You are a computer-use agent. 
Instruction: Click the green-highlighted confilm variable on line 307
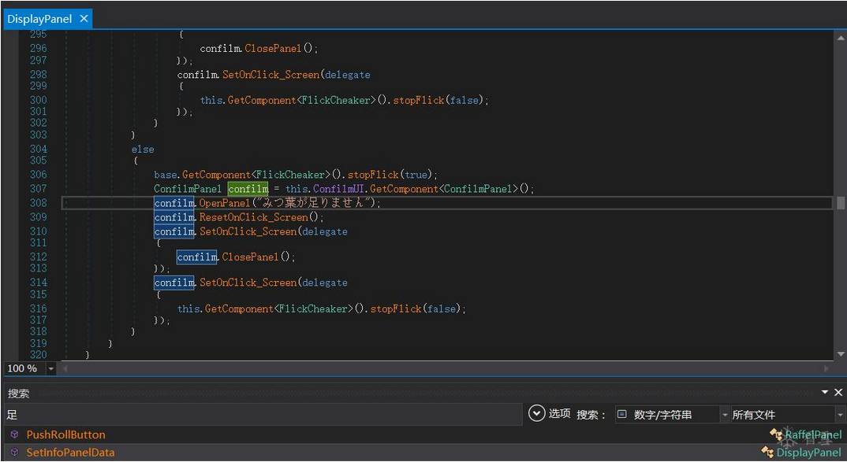[248, 189]
